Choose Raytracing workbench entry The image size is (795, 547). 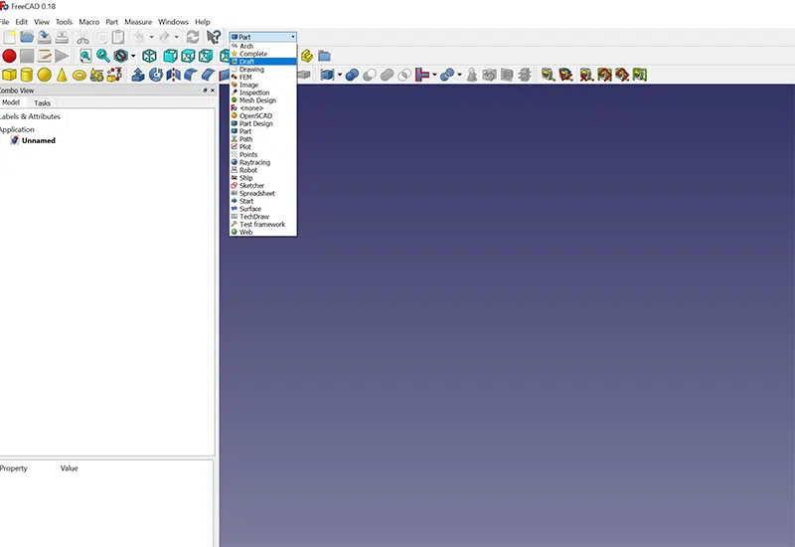(263, 162)
